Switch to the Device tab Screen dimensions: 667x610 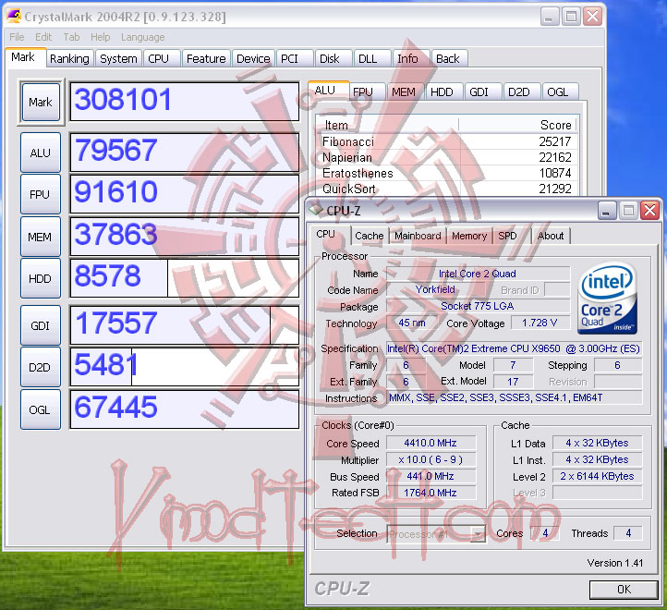[x=253, y=59]
